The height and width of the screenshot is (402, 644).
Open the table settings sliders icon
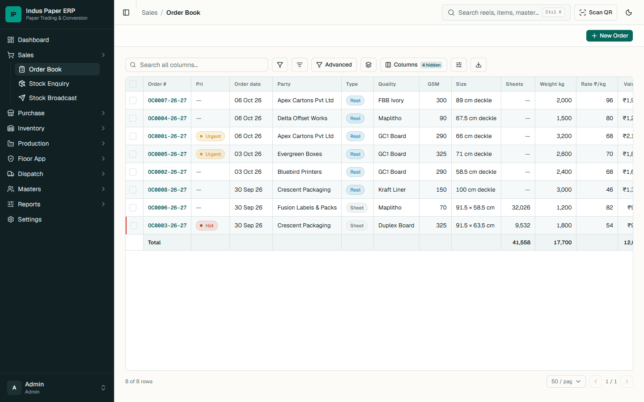(459, 65)
